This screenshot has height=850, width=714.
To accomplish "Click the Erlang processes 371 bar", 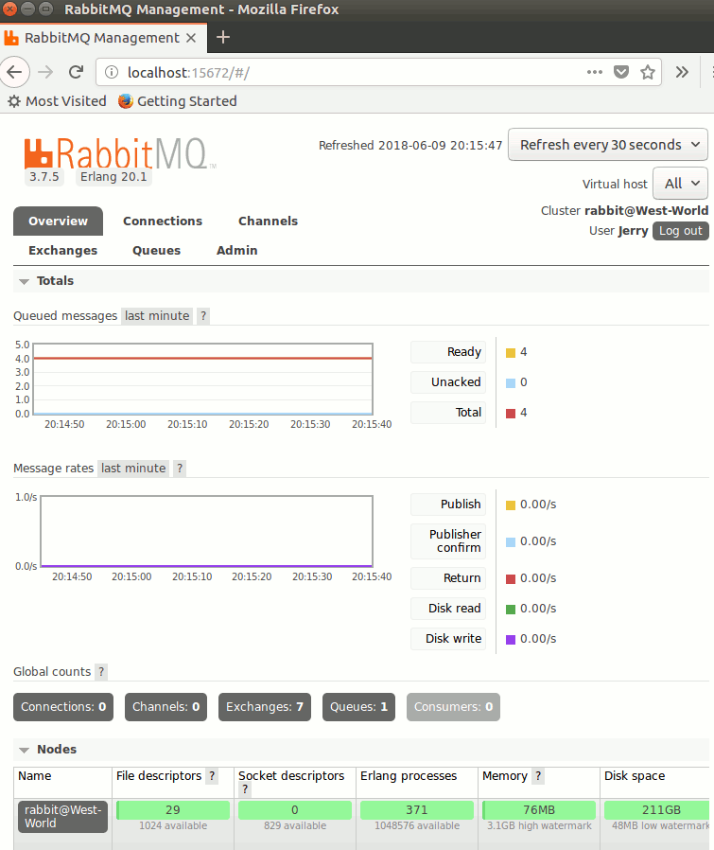I will [x=417, y=810].
